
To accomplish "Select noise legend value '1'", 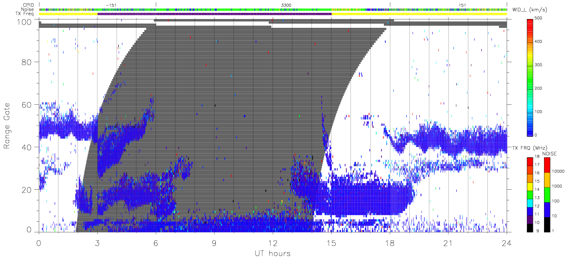I will point(554,231).
